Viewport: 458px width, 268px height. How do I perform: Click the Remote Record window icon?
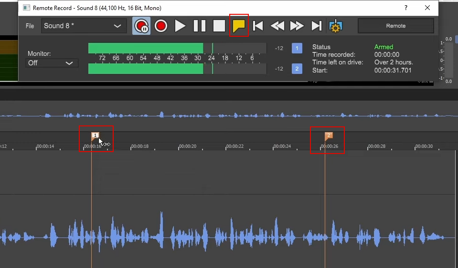(x=26, y=8)
